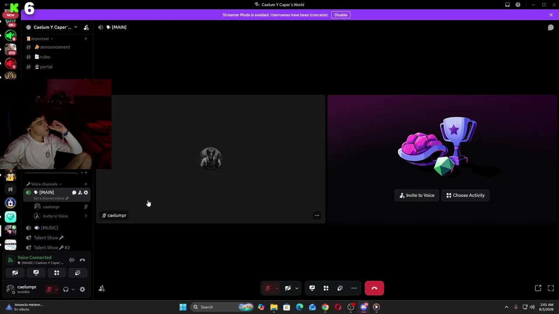
Task: Open Discord inbox in the title bar
Action: (x=507, y=5)
